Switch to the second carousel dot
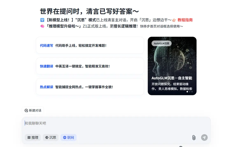Viewport: 247px width, 147px height. click(x=190, y=92)
